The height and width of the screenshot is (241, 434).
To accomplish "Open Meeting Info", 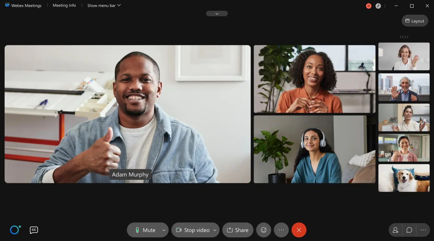I will pos(64,5).
